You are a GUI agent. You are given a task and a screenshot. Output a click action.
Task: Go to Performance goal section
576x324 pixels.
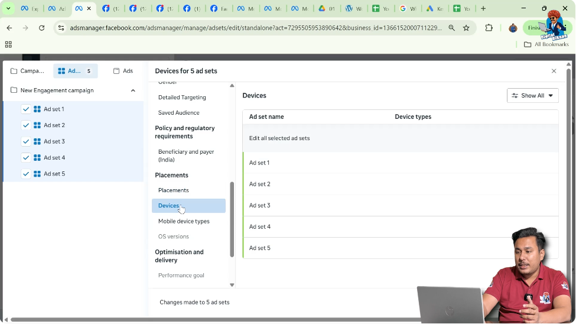(181, 276)
